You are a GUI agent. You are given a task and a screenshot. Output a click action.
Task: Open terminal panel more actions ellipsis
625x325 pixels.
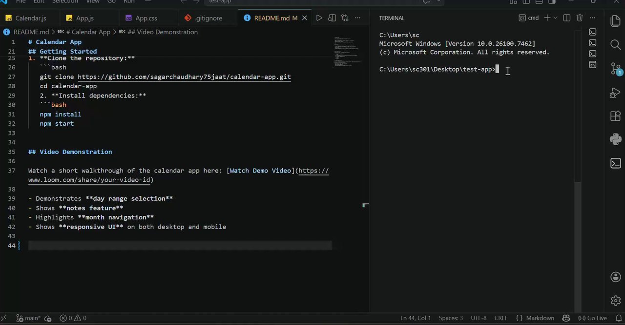click(x=593, y=18)
